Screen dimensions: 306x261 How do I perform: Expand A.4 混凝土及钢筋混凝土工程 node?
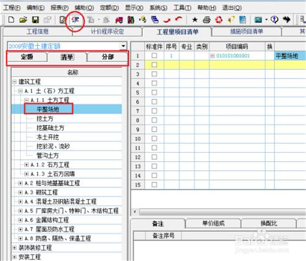pos(20,201)
